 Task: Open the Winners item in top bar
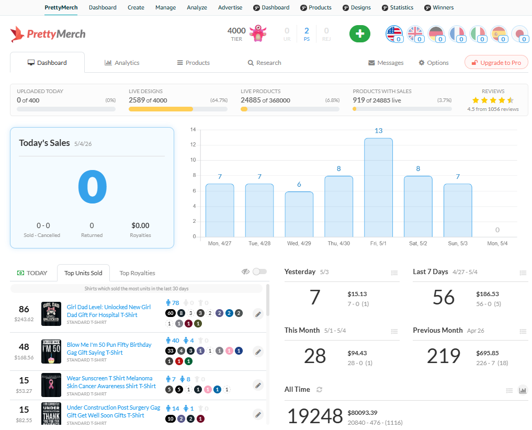coord(439,7)
